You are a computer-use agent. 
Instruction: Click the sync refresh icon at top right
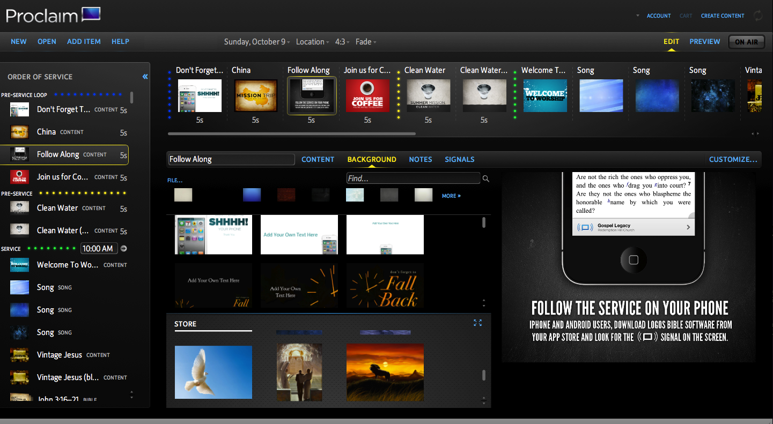[x=758, y=16]
